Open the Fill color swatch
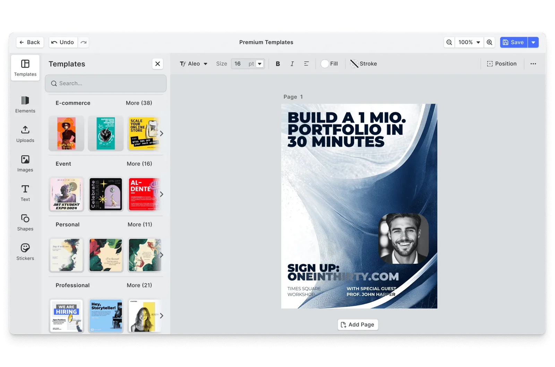The height and width of the screenshot is (367, 555). tap(329, 64)
